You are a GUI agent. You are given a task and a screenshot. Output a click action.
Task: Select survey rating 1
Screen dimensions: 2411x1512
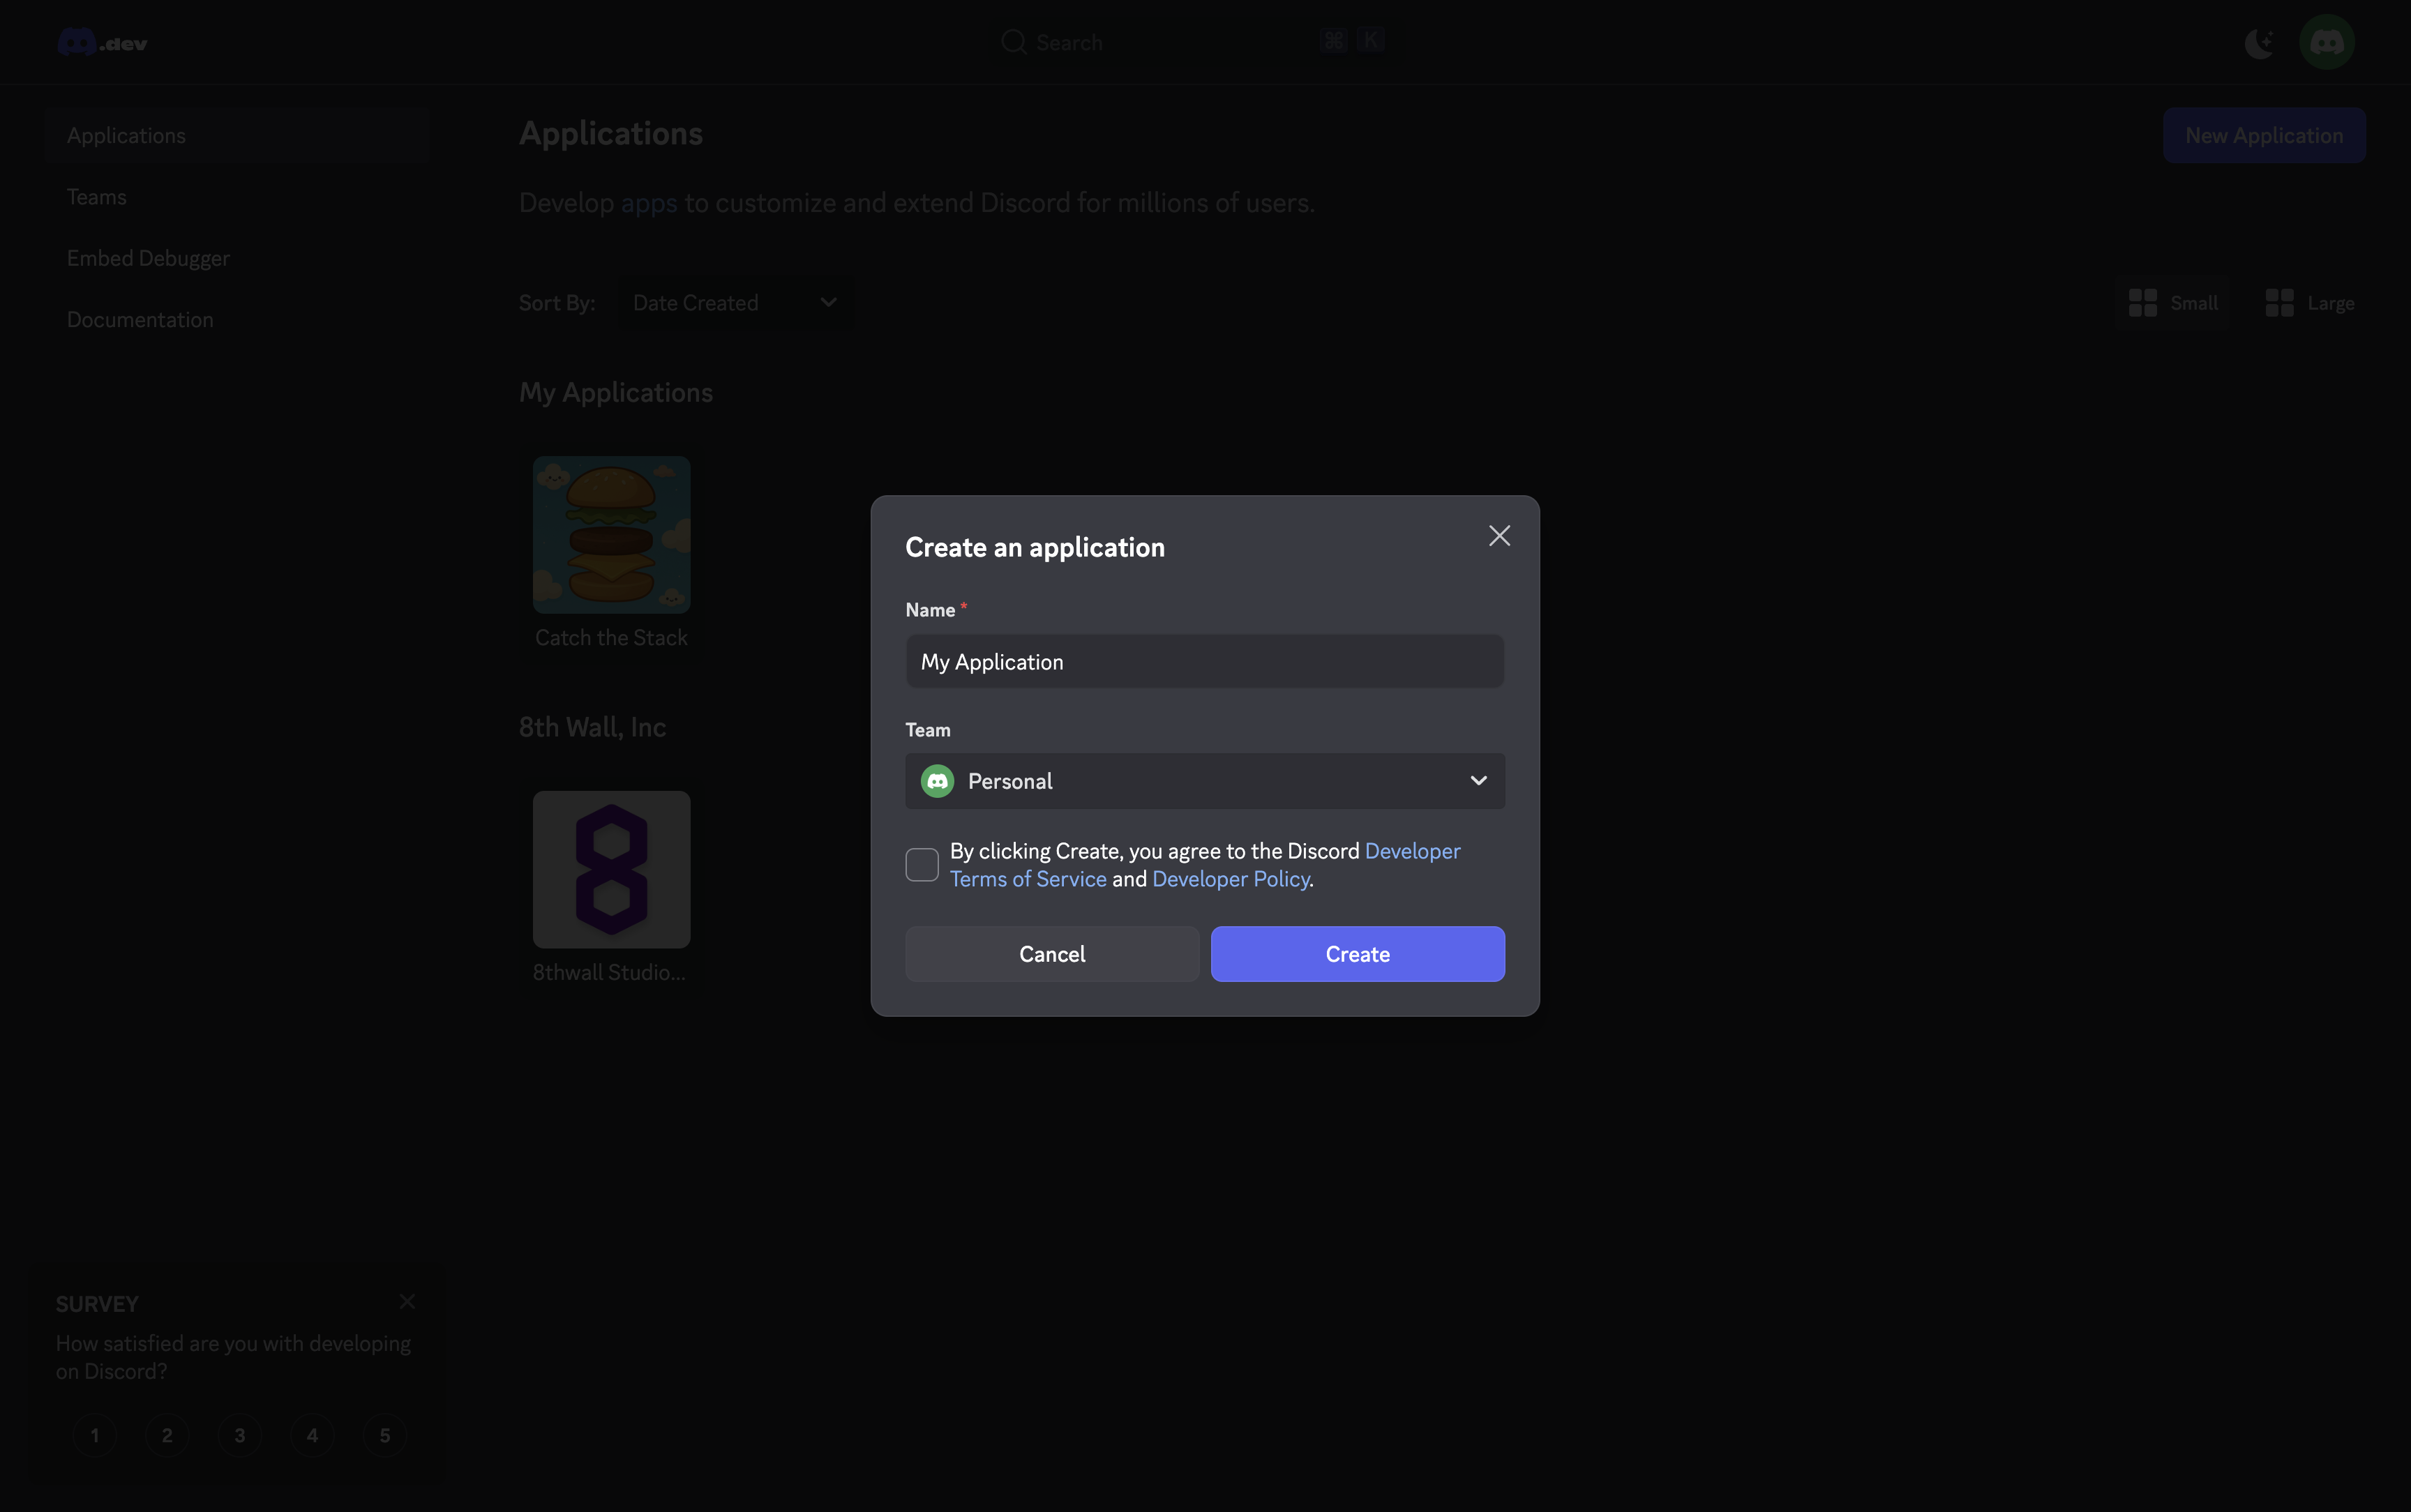click(95, 1435)
